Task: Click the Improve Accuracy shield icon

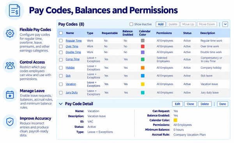Action: coord(10,122)
